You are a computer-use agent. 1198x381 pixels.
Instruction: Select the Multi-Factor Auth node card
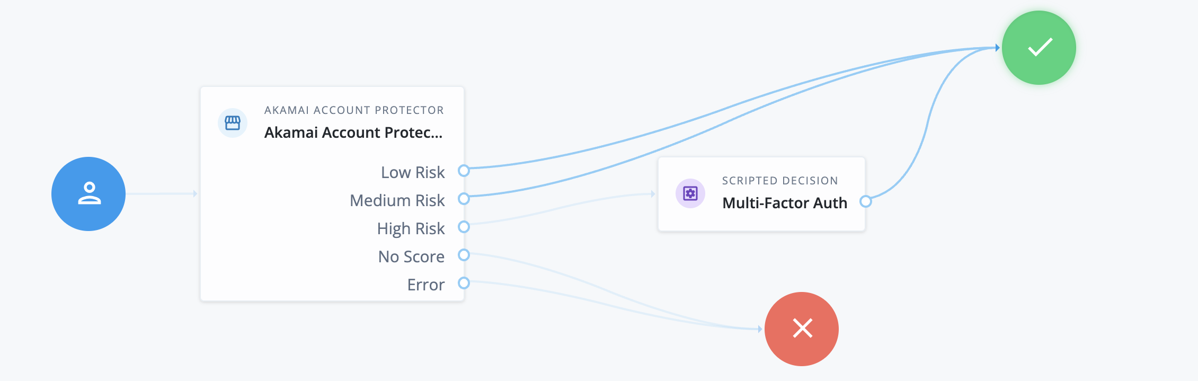[x=760, y=194]
